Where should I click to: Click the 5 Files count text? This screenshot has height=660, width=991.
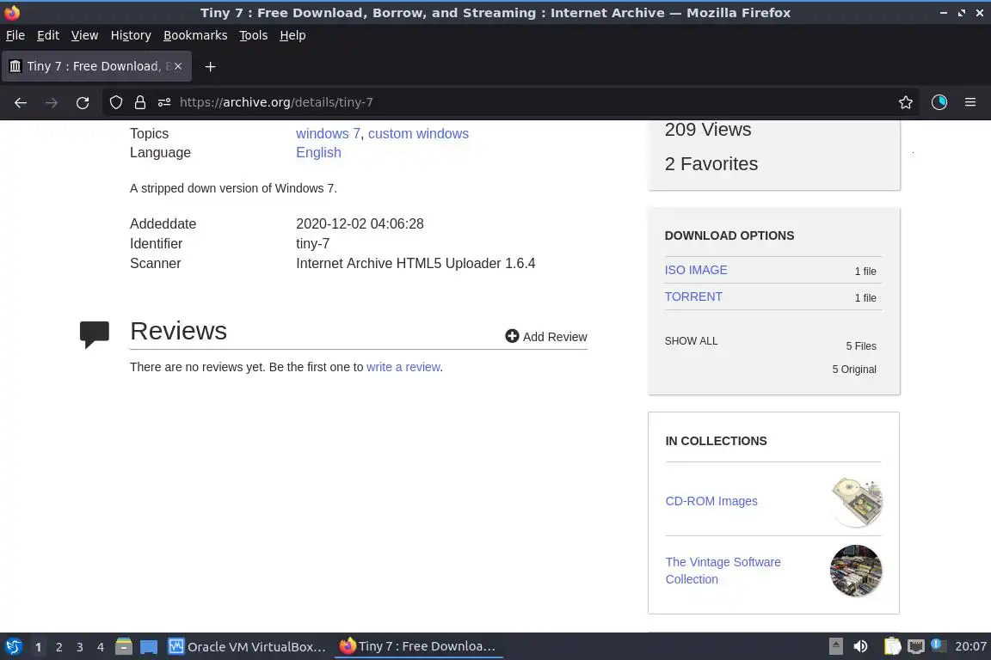861,346
